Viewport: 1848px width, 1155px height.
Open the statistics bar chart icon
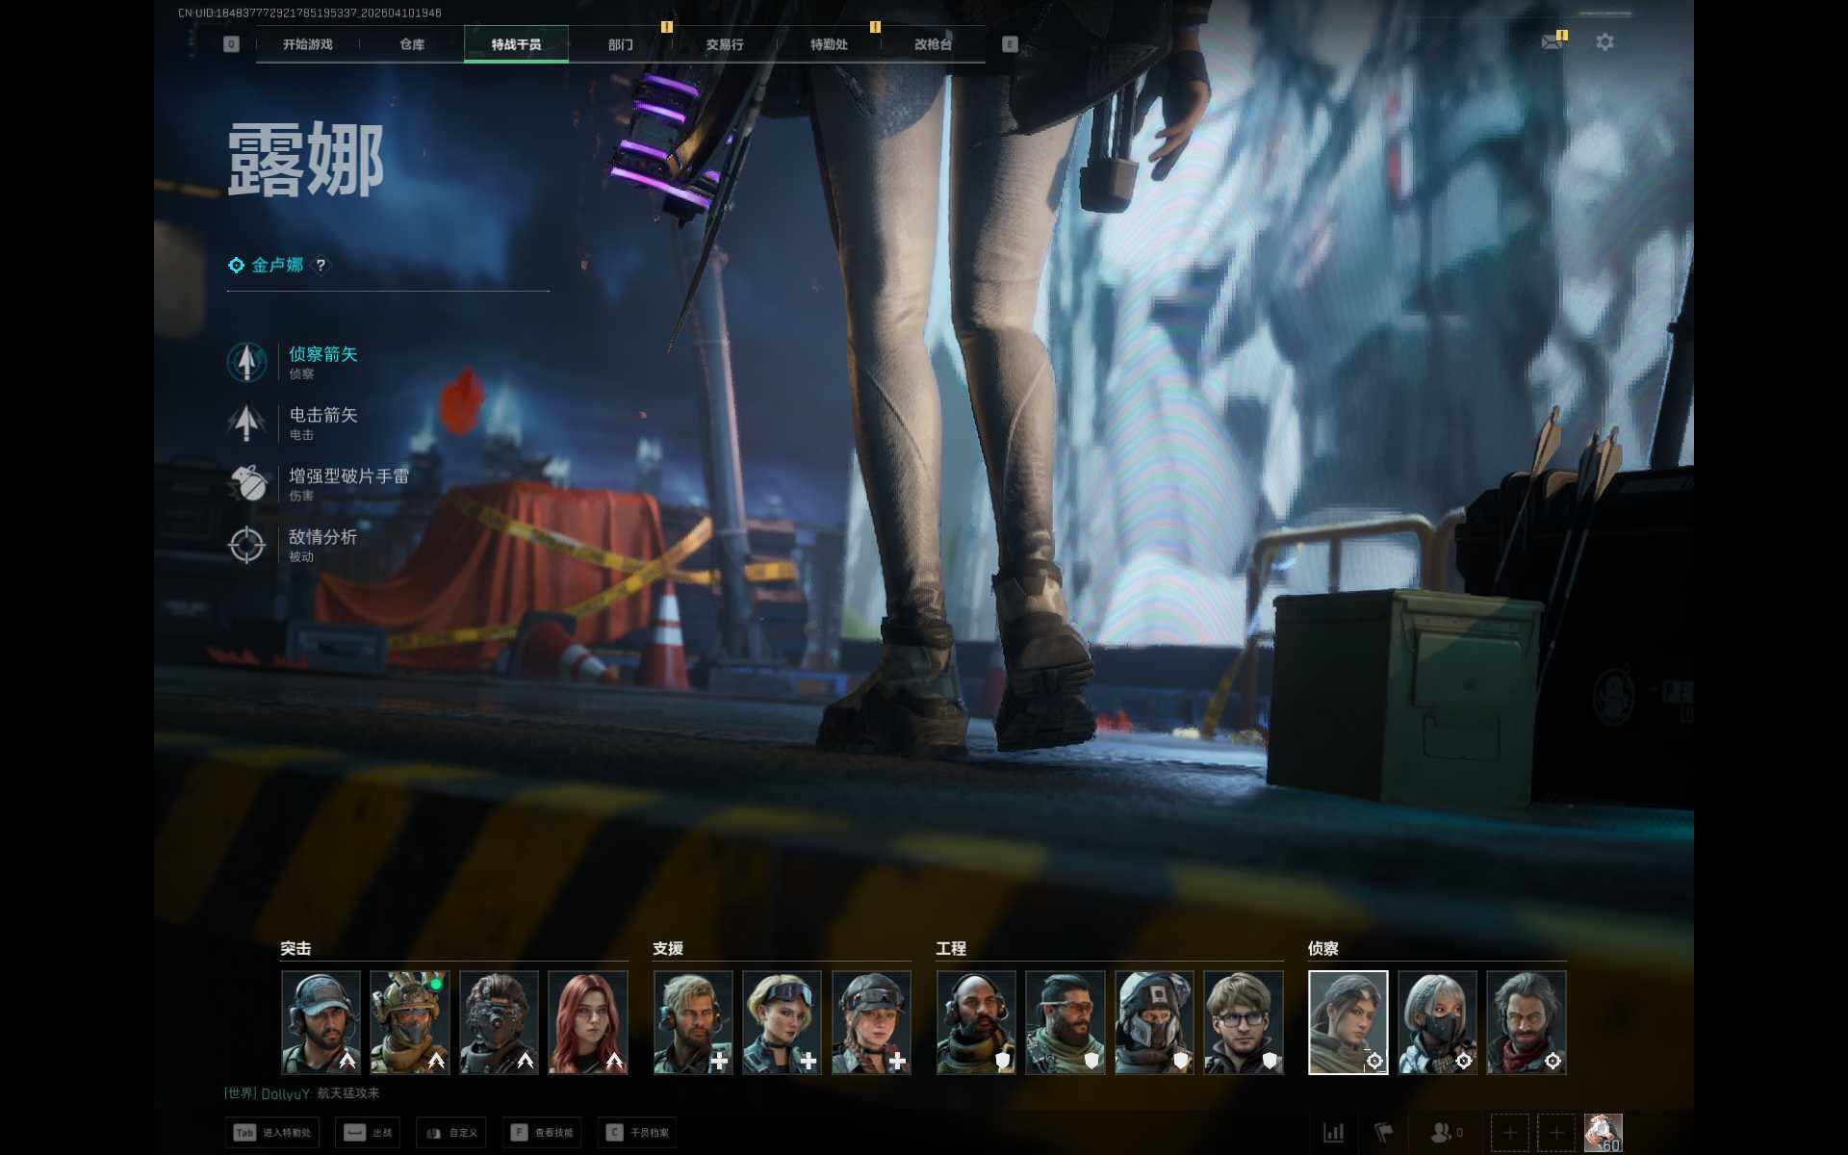(x=1334, y=1132)
